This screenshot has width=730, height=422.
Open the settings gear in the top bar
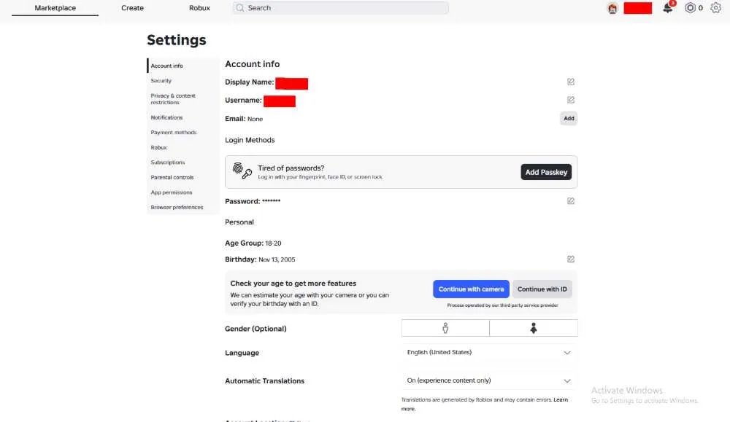click(x=715, y=8)
